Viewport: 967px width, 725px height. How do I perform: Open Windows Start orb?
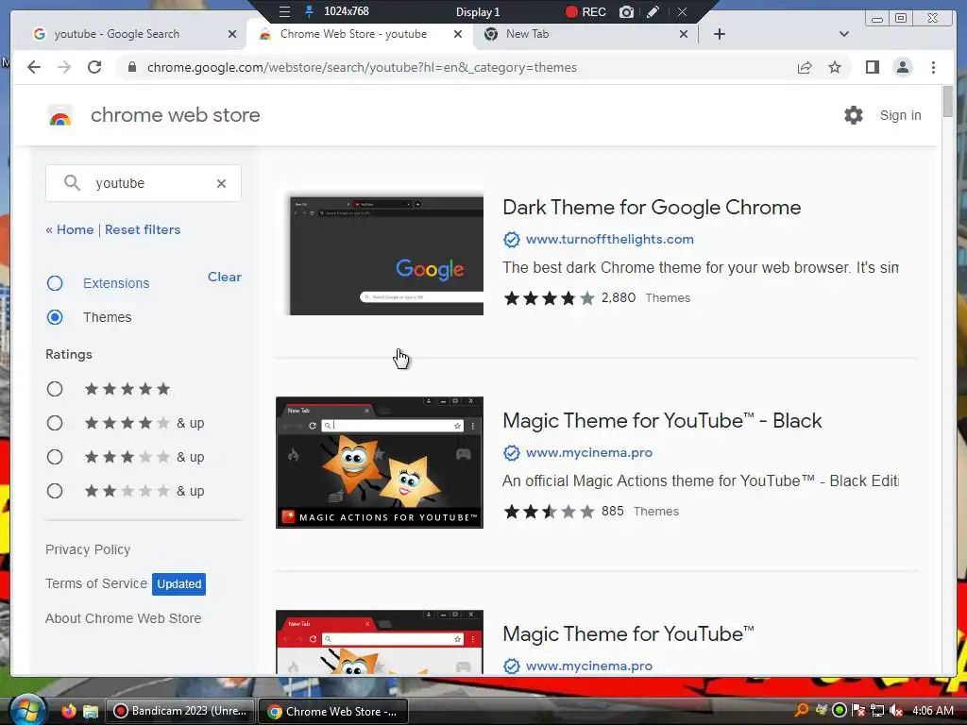point(27,710)
